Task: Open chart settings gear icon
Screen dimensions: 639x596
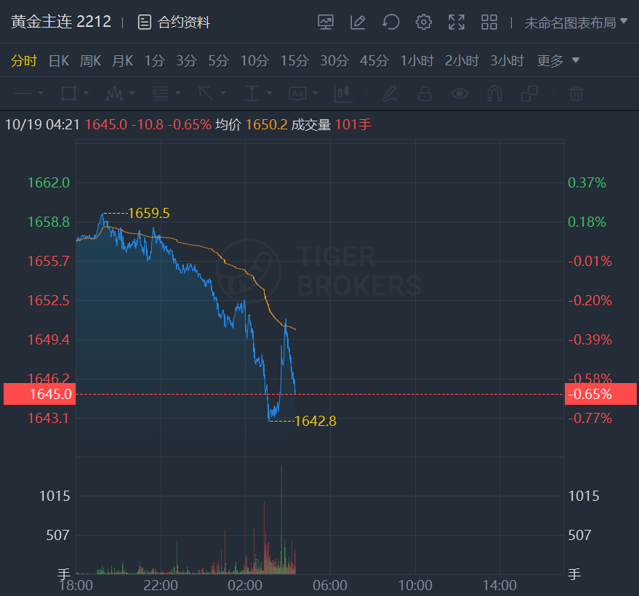Action: [424, 23]
